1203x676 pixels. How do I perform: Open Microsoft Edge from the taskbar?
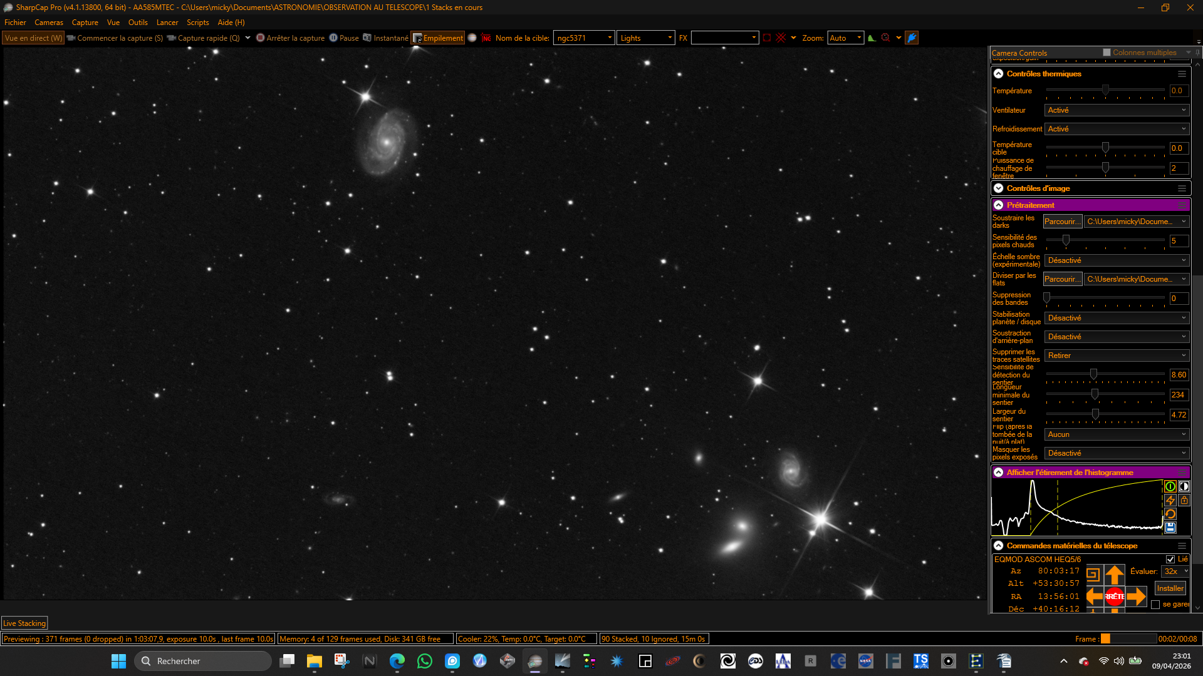pyautogui.click(x=397, y=661)
